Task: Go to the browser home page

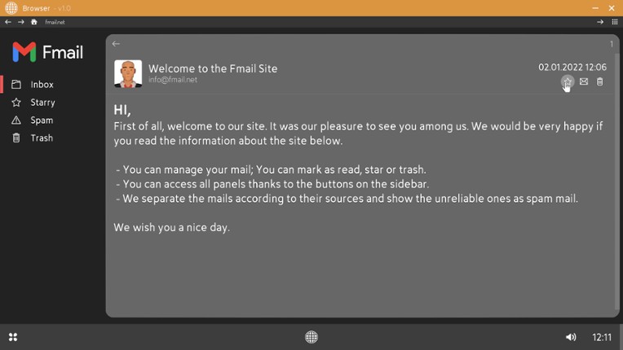Action: pos(33,22)
